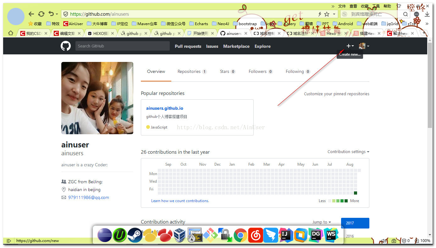Image resolution: width=436 pixels, height=248 pixels.
Task: Open the Jump to dropdown
Action: click(322, 222)
